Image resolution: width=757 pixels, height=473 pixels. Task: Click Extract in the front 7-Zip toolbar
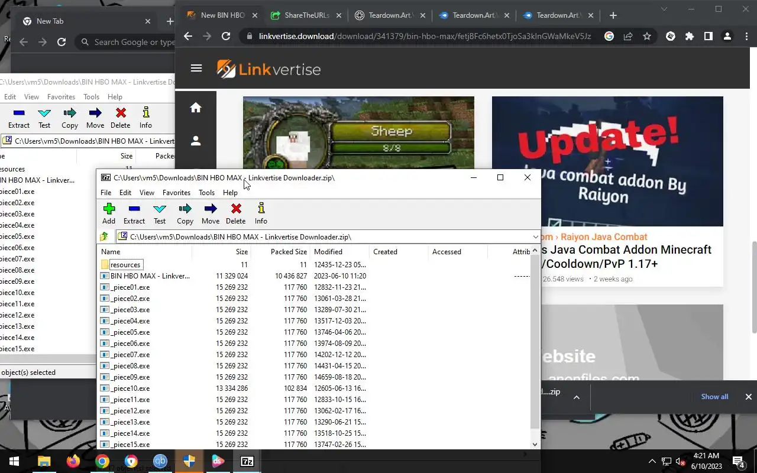pyautogui.click(x=134, y=213)
